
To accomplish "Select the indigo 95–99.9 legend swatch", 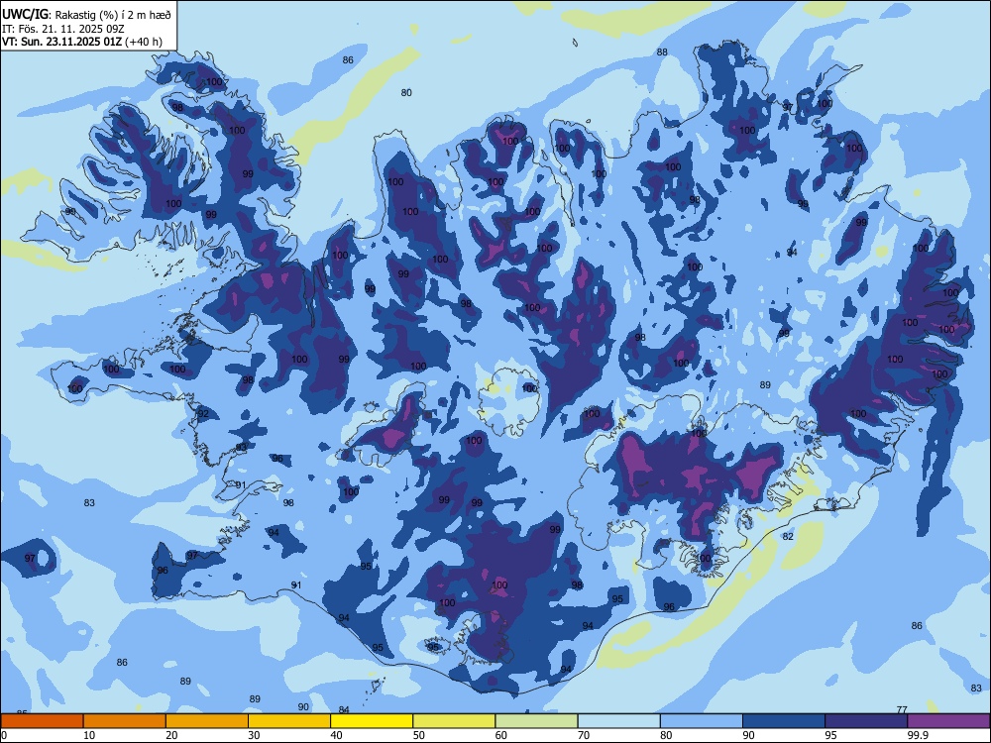I will [866, 721].
